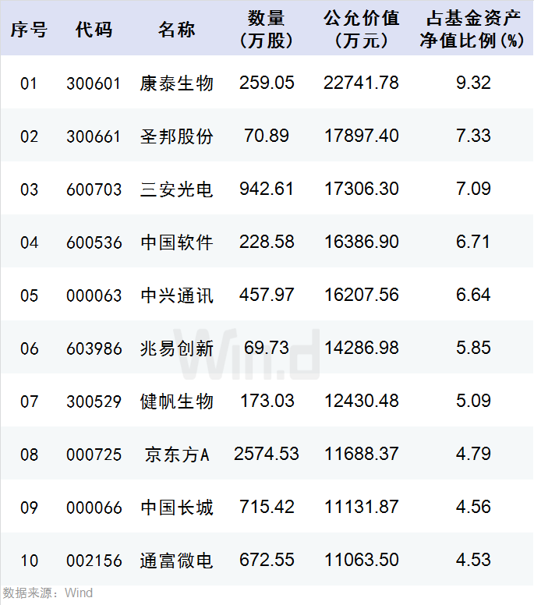Screen dimensions: 534x605
Task: Click ratio value 5.85
Action: (473, 348)
